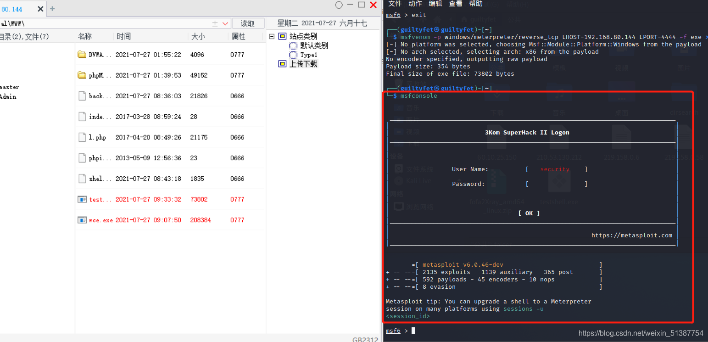The image size is (708, 342).
Task: Click the size value 49152
Action: [x=199, y=75]
